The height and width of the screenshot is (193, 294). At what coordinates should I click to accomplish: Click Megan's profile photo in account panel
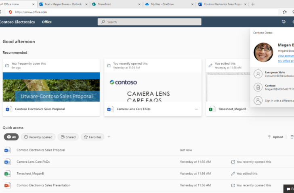(263, 52)
